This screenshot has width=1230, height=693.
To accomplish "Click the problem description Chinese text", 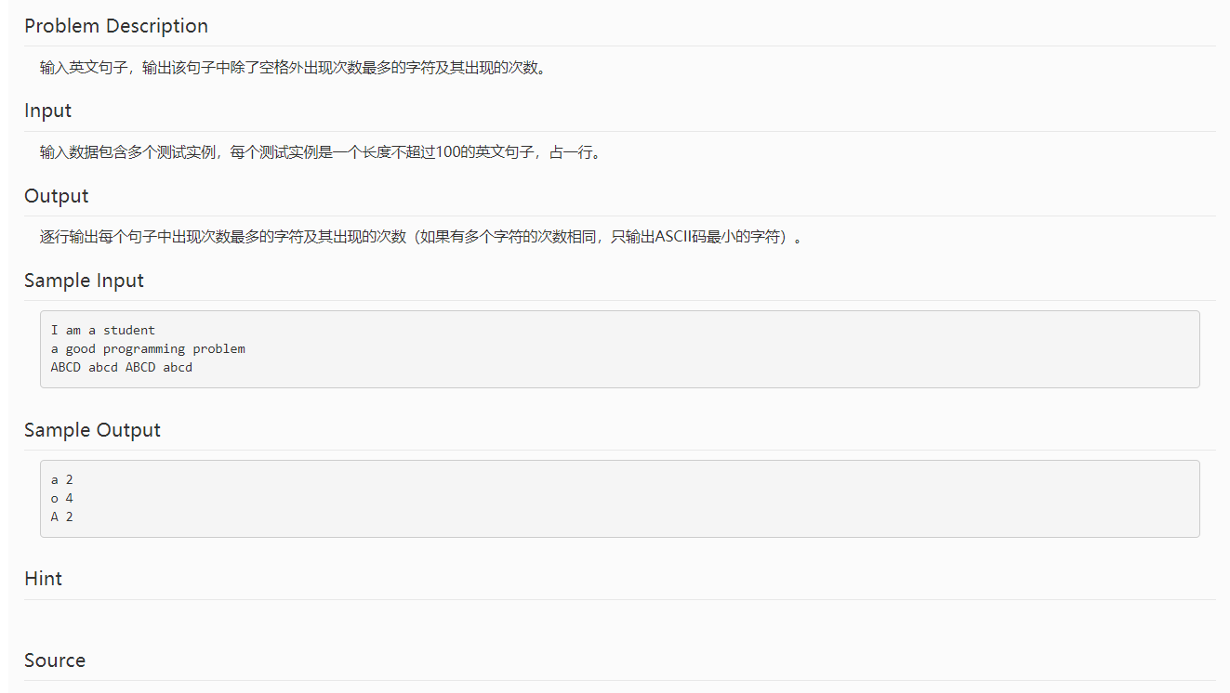I will (292, 67).
